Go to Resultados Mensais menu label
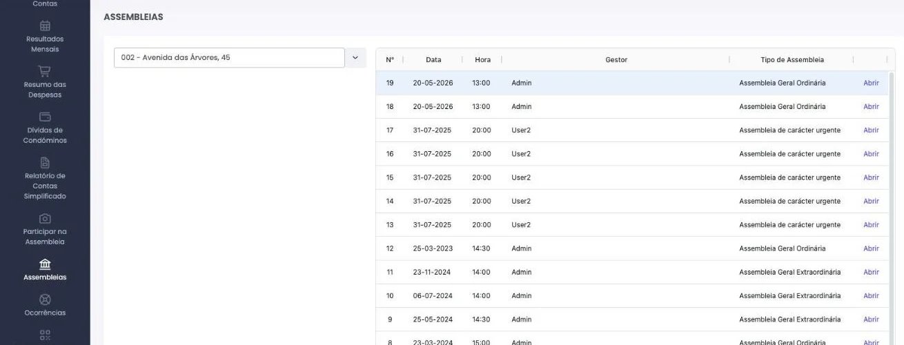This screenshot has height=345, width=904. (x=45, y=44)
